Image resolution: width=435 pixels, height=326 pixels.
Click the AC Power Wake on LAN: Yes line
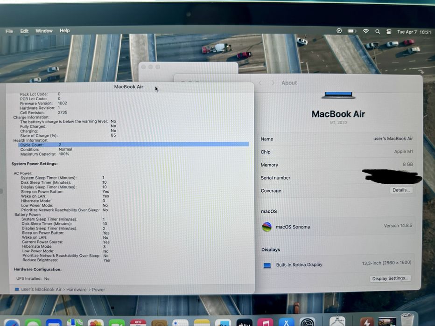pos(65,196)
